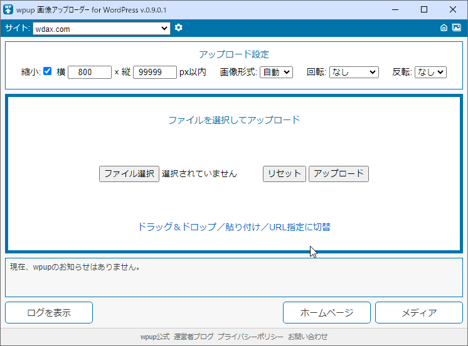This screenshot has width=468, height=346.
Task: Toggle the 縮小 (shrink) checkbox
Action: pyautogui.click(x=48, y=71)
